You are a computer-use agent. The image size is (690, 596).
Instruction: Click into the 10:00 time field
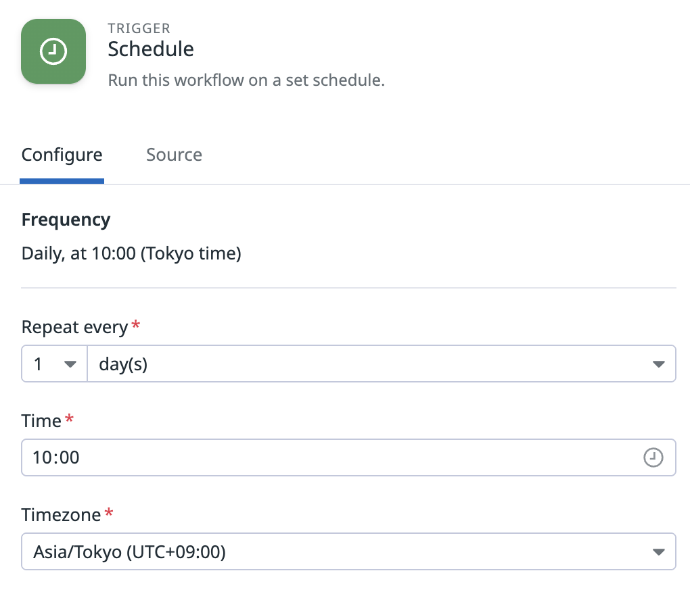pos(348,457)
